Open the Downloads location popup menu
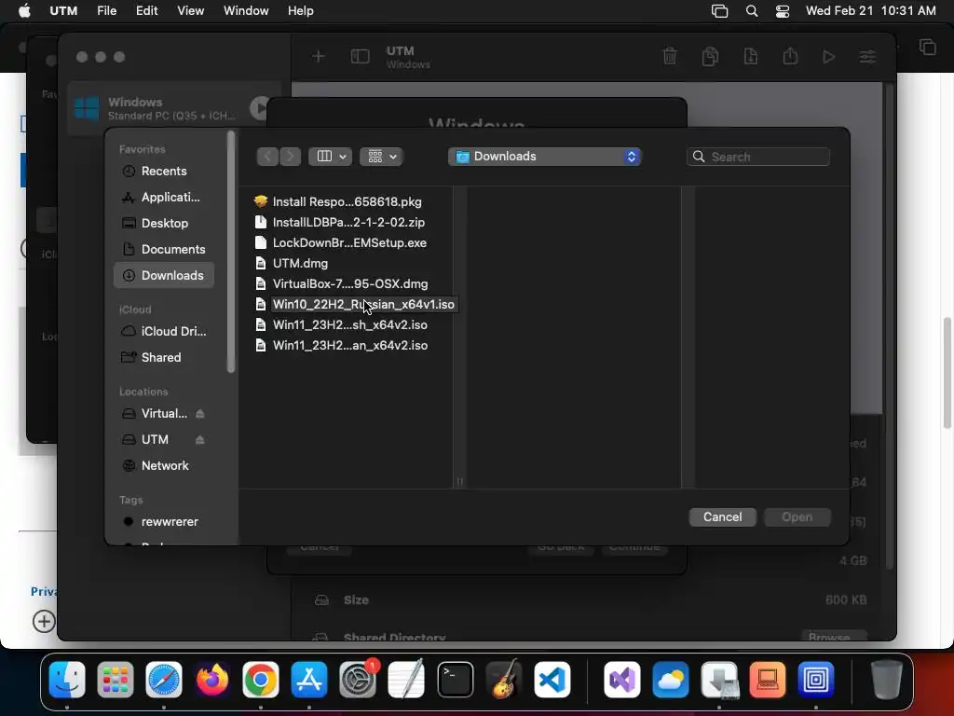Viewport: 954px width, 716px height. tap(544, 157)
